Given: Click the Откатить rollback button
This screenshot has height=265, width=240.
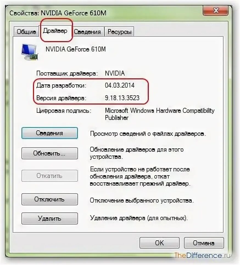Looking at the screenshot, I should click(49, 176).
